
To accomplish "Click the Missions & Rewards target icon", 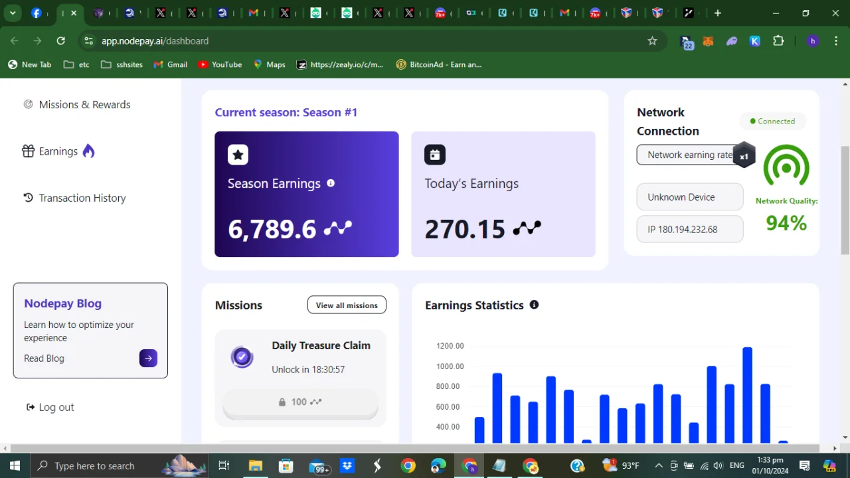I will [x=28, y=104].
